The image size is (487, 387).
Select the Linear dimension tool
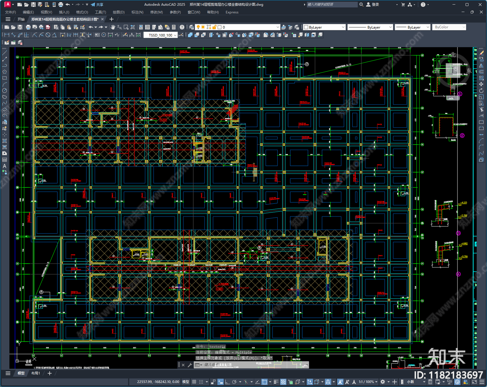[x=7, y=35]
